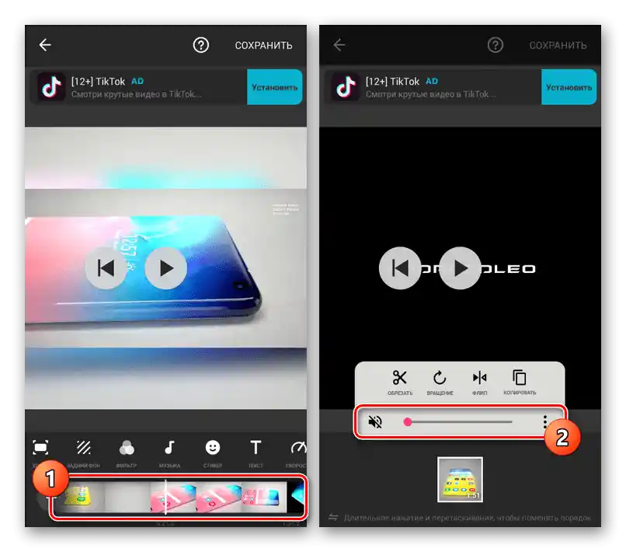Image resolution: width=626 pixels, height=552 pixels.
Task: Install TikTok from left screen ad banner
Action: (275, 87)
